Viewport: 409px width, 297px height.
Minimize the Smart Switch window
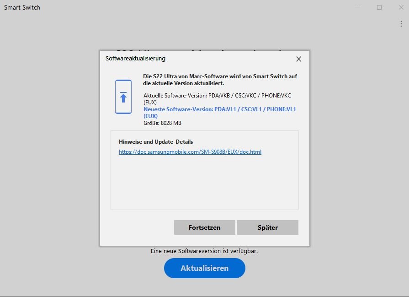click(x=358, y=7)
